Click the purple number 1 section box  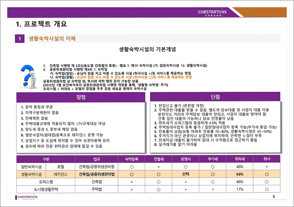(20, 39)
